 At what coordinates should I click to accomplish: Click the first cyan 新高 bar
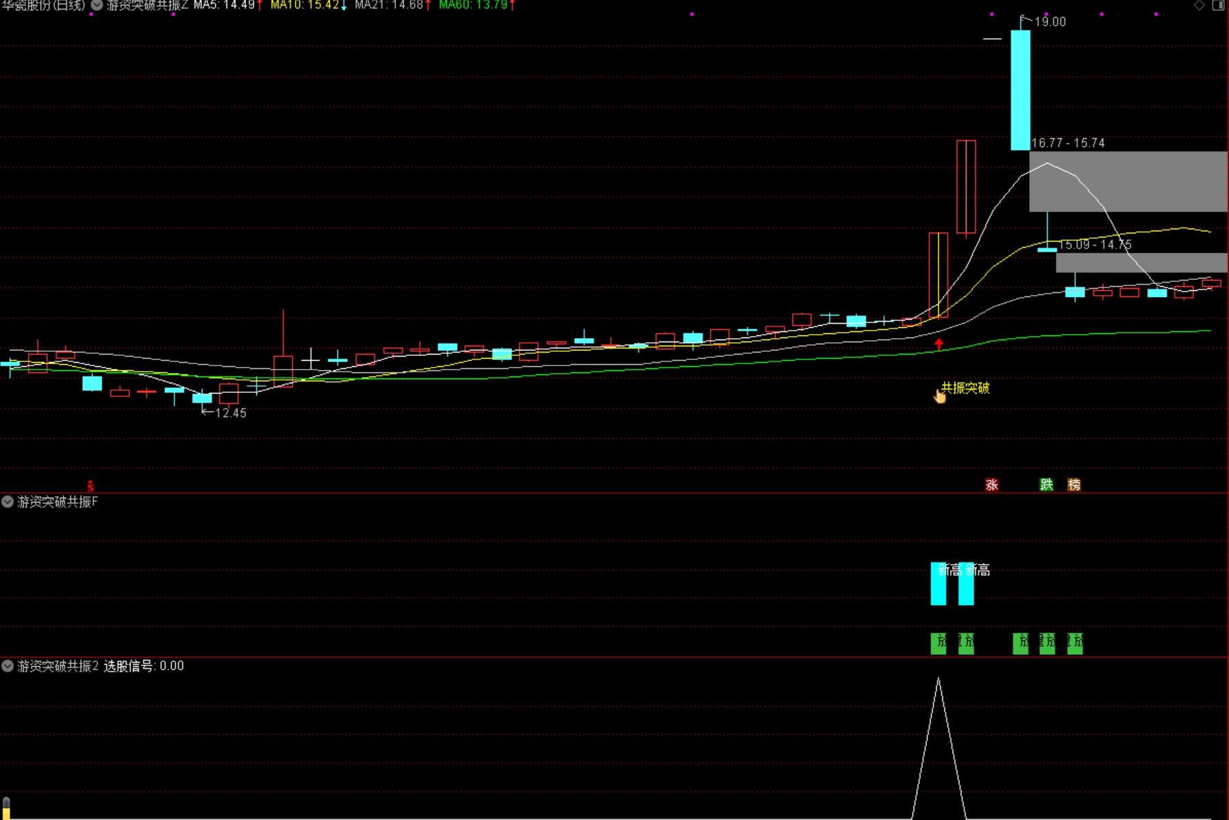click(x=938, y=584)
